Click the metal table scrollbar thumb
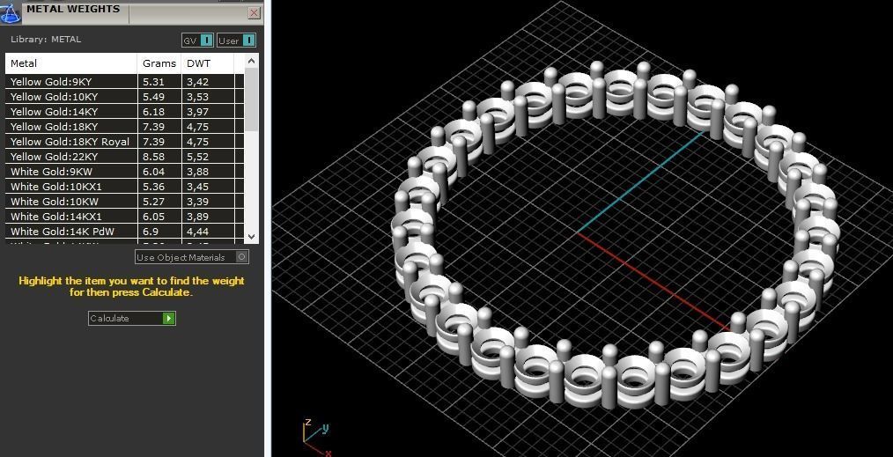 [x=252, y=100]
